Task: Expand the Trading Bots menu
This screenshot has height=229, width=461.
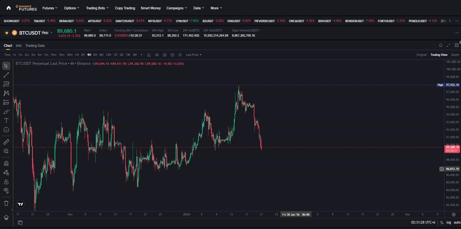Action: coord(97,8)
